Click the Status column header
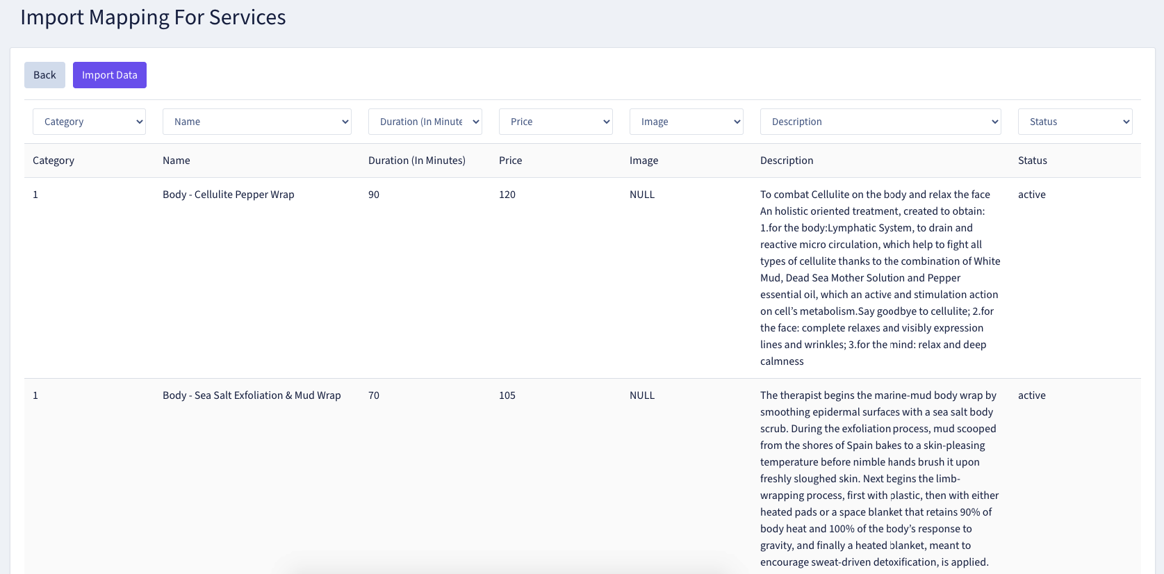This screenshot has width=1164, height=574. coord(1033,161)
